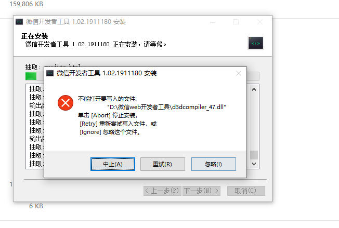Click the installer window title bar icon
The image size is (339, 228).
(19, 22)
